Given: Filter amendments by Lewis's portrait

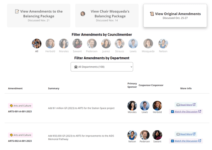Looking at the screenshot, I should pos(133,44).
